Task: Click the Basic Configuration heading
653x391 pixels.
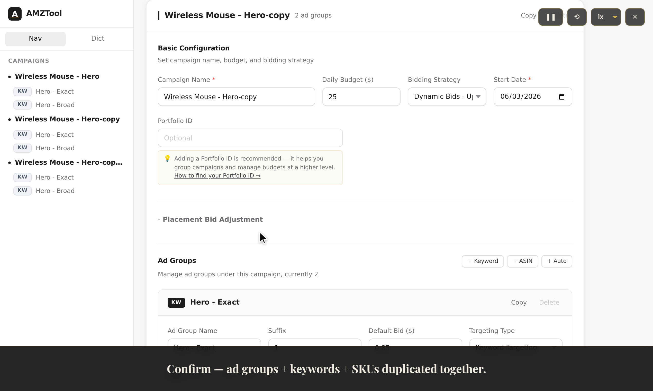Action: [194, 48]
